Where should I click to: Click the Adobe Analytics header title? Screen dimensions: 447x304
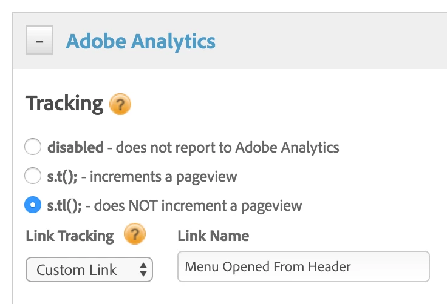(140, 41)
